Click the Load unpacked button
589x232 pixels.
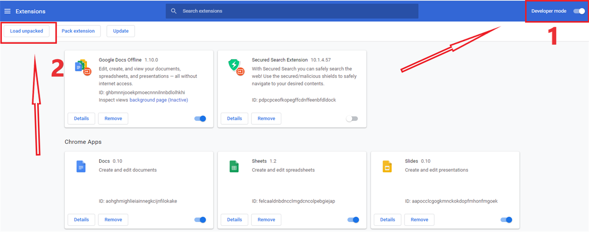[27, 31]
